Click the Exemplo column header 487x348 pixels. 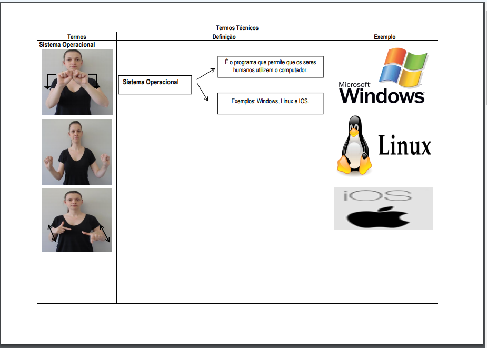click(384, 37)
